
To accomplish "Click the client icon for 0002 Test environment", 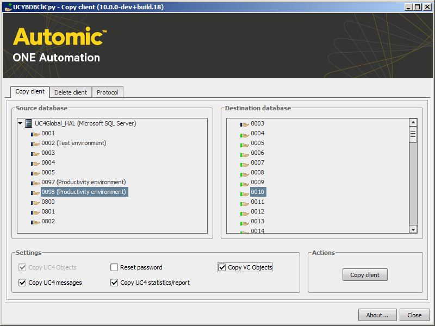I will [x=35, y=144].
